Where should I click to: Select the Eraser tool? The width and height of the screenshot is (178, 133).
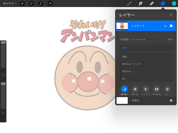coord(152,4)
